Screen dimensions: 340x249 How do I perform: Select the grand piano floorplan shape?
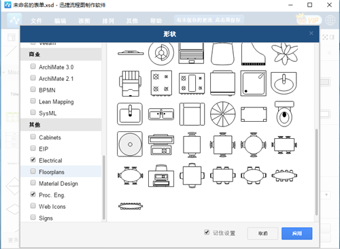(x=253, y=54)
